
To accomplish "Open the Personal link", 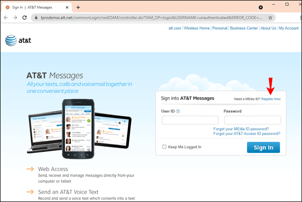I will (220, 28).
